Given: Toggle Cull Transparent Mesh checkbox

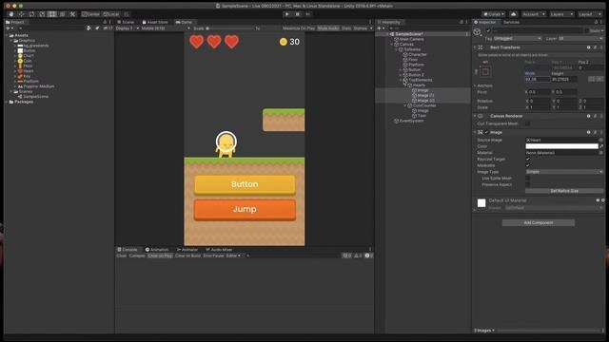Looking at the screenshot, I should pos(527,123).
